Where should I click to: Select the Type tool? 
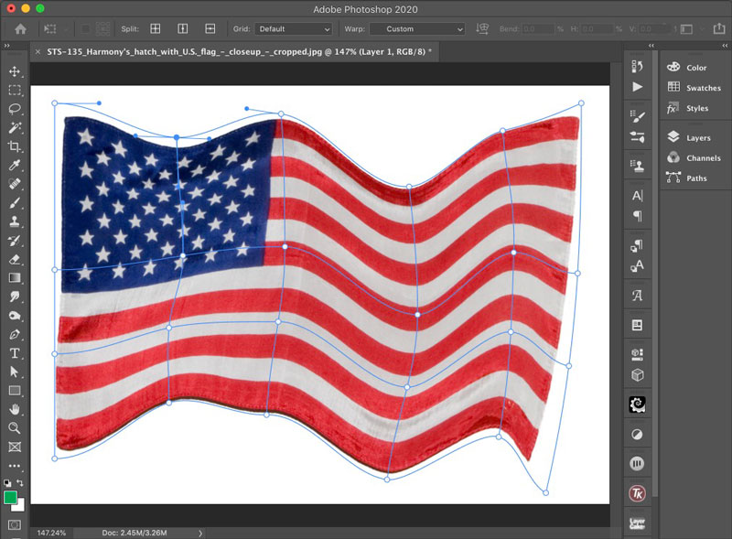[x=15, y=353]
